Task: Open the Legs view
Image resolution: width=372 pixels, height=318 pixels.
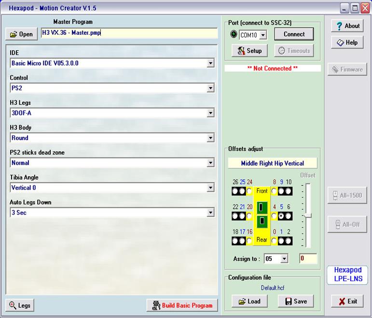Action: pyautogui.click(x=20, y=305)
